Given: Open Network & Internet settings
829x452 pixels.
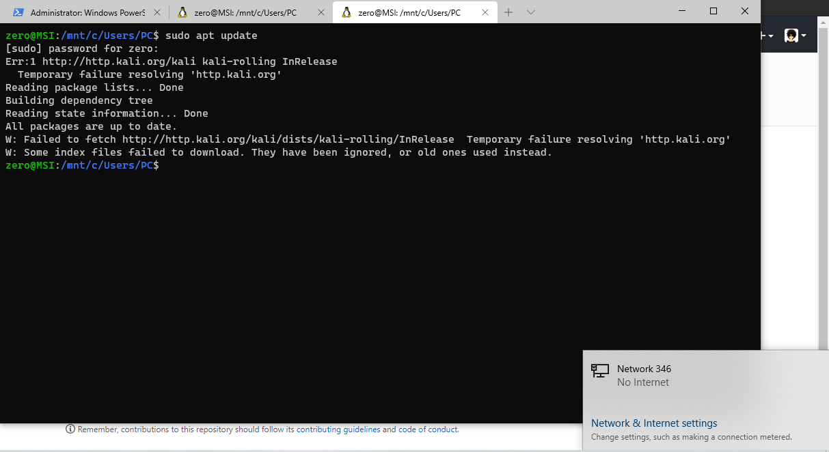Looking at the screenshot, I should (x=654, y=423).
